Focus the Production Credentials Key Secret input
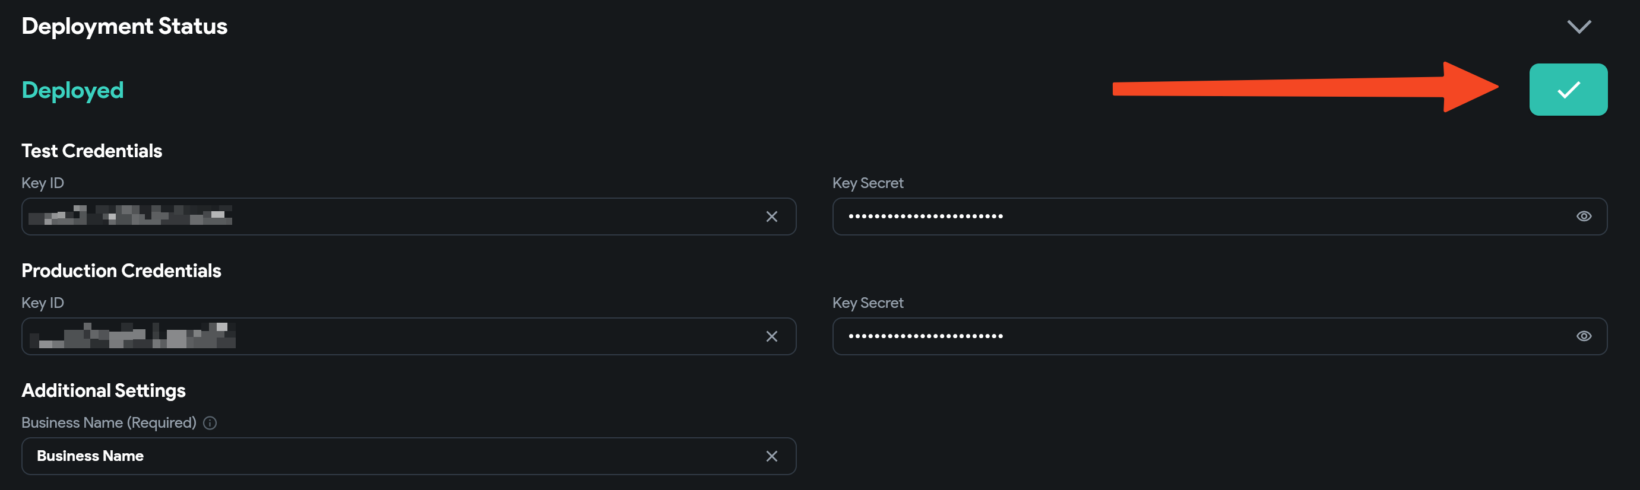This screenshot has height=490, width=1640. tap(1219, 336)
